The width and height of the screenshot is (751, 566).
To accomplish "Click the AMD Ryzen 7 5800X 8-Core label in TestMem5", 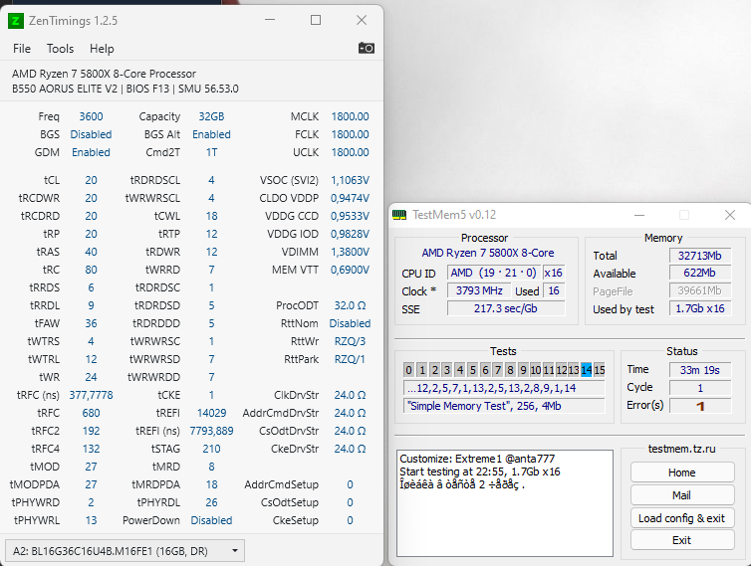I will click(x=488, y=253).
